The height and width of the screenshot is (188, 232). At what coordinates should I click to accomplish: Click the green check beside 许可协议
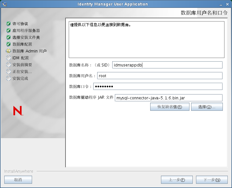pos(9,23)
